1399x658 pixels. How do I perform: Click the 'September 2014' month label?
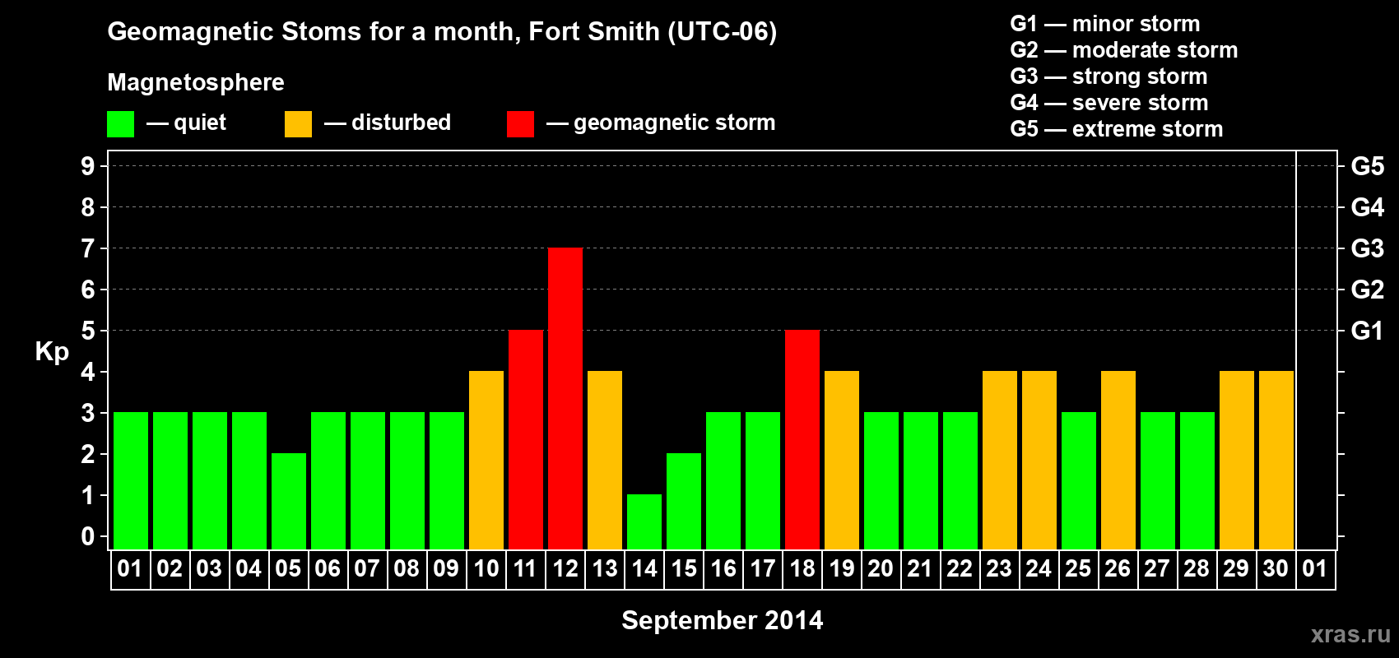pos(723,620)
